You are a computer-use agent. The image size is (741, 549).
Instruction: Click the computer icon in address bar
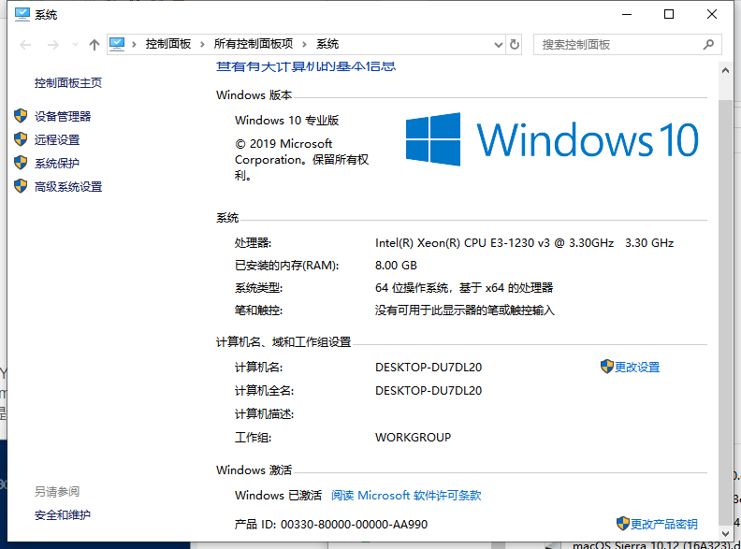118,44
